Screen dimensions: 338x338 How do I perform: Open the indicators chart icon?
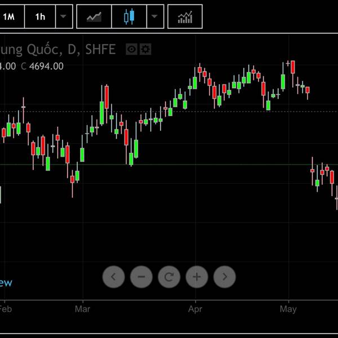point(185,16)
